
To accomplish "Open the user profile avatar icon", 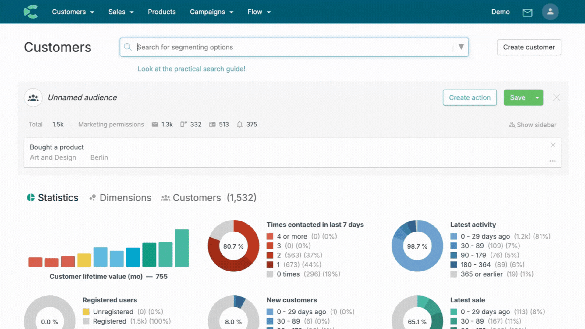I will click(550, 12).
